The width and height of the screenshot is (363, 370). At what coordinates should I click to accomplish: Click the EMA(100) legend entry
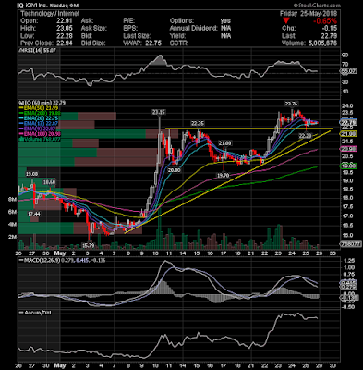click(40, 133)
